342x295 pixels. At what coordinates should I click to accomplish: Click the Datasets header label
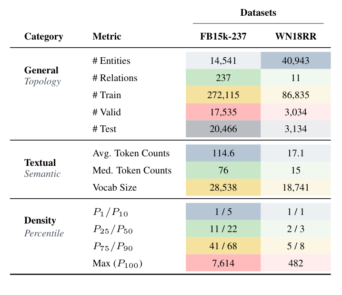pos(258,13)
